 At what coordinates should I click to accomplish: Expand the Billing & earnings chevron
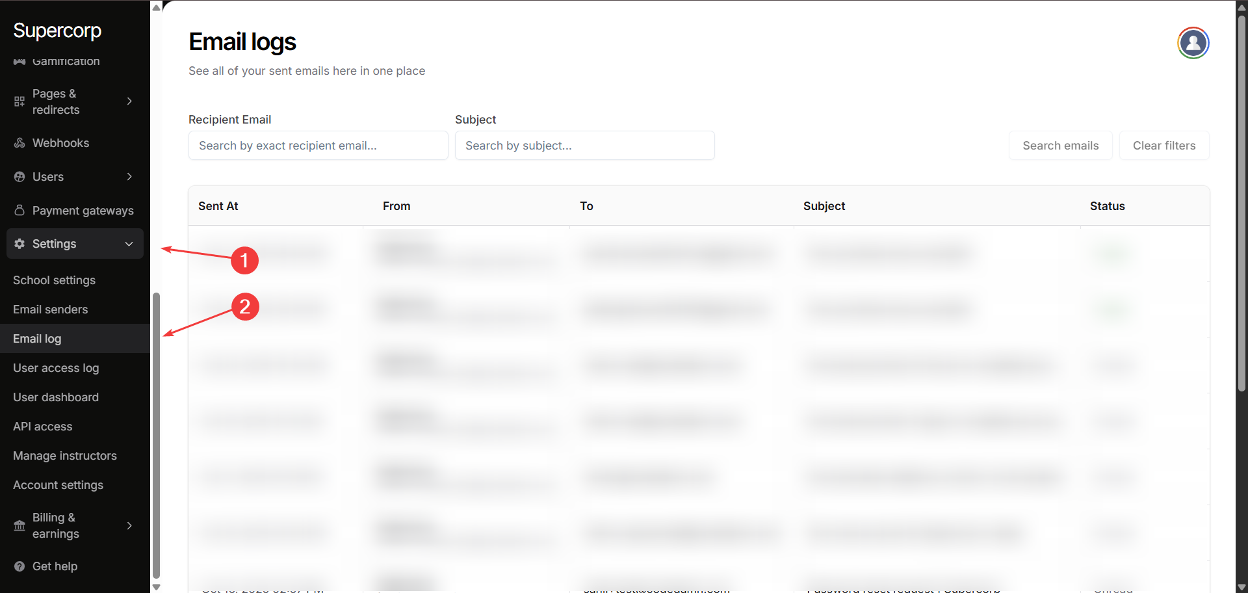coord(129,525)
